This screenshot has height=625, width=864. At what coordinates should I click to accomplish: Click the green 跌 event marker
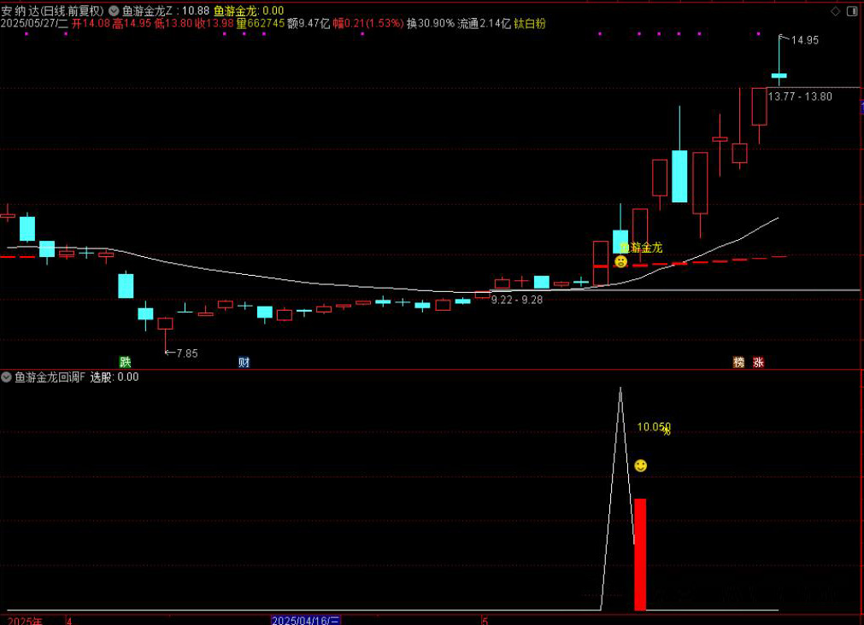pos(126,362)
